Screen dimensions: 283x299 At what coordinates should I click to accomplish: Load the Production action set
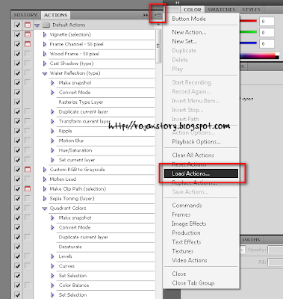(x=201, y=232)
